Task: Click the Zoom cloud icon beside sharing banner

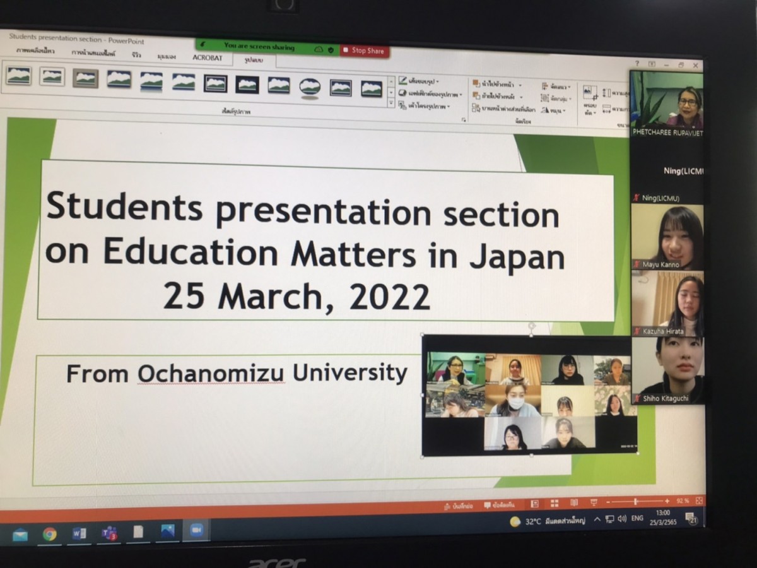Action: pos(319,49)
